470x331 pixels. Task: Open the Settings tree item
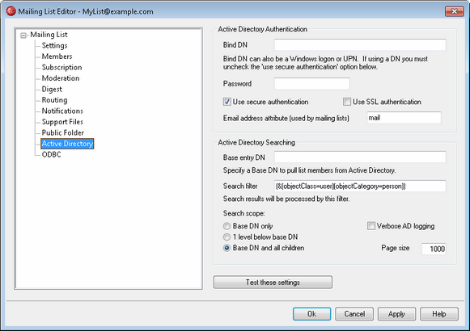point(54,45)
